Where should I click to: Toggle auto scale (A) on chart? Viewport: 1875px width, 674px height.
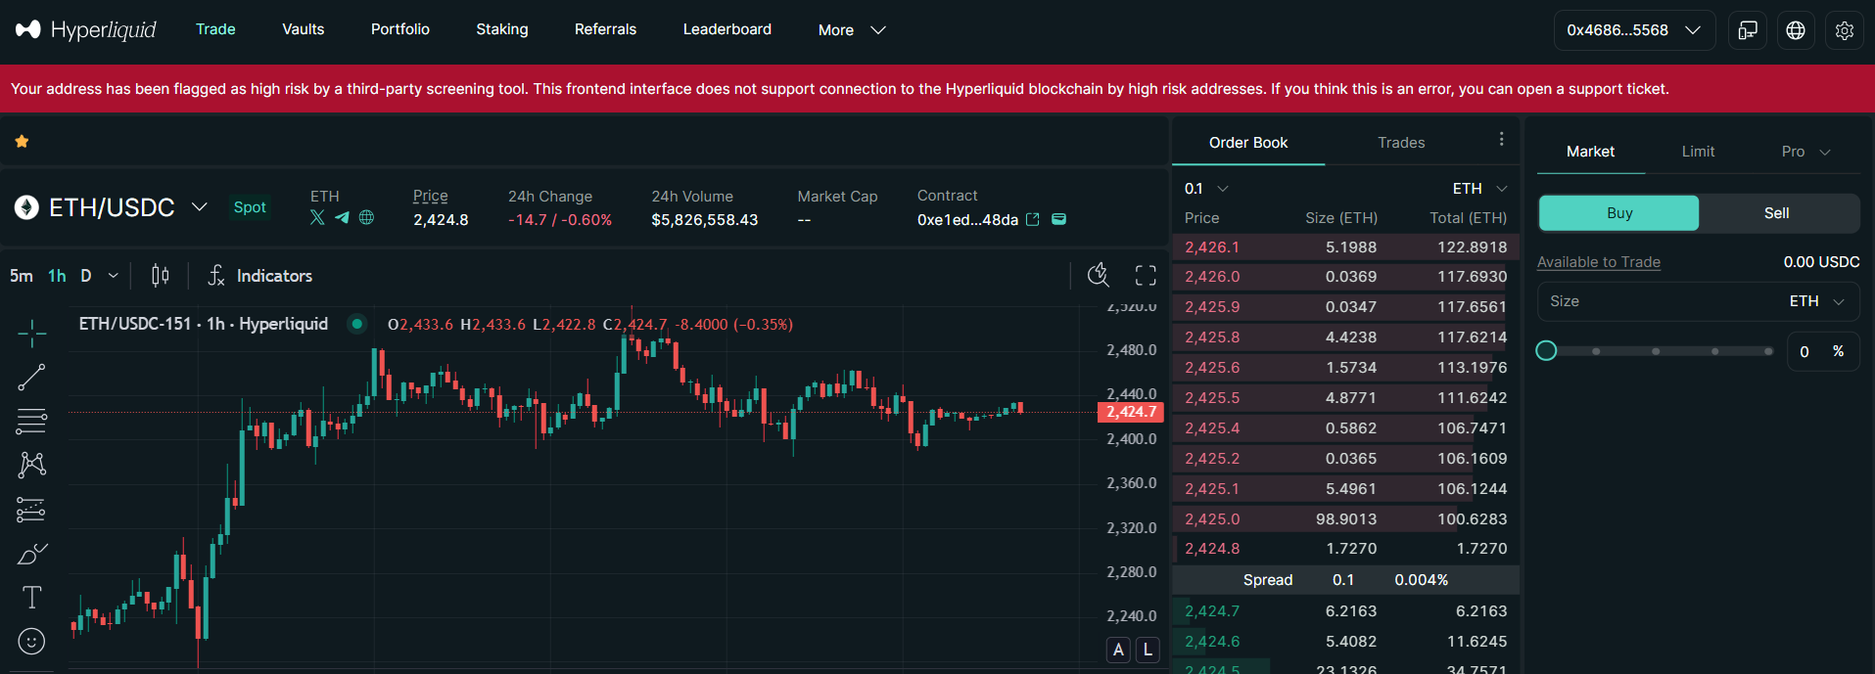[1118, 650]
